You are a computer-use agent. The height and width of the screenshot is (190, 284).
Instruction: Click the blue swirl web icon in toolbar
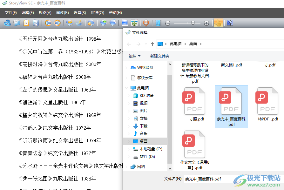tap(7, 23)
